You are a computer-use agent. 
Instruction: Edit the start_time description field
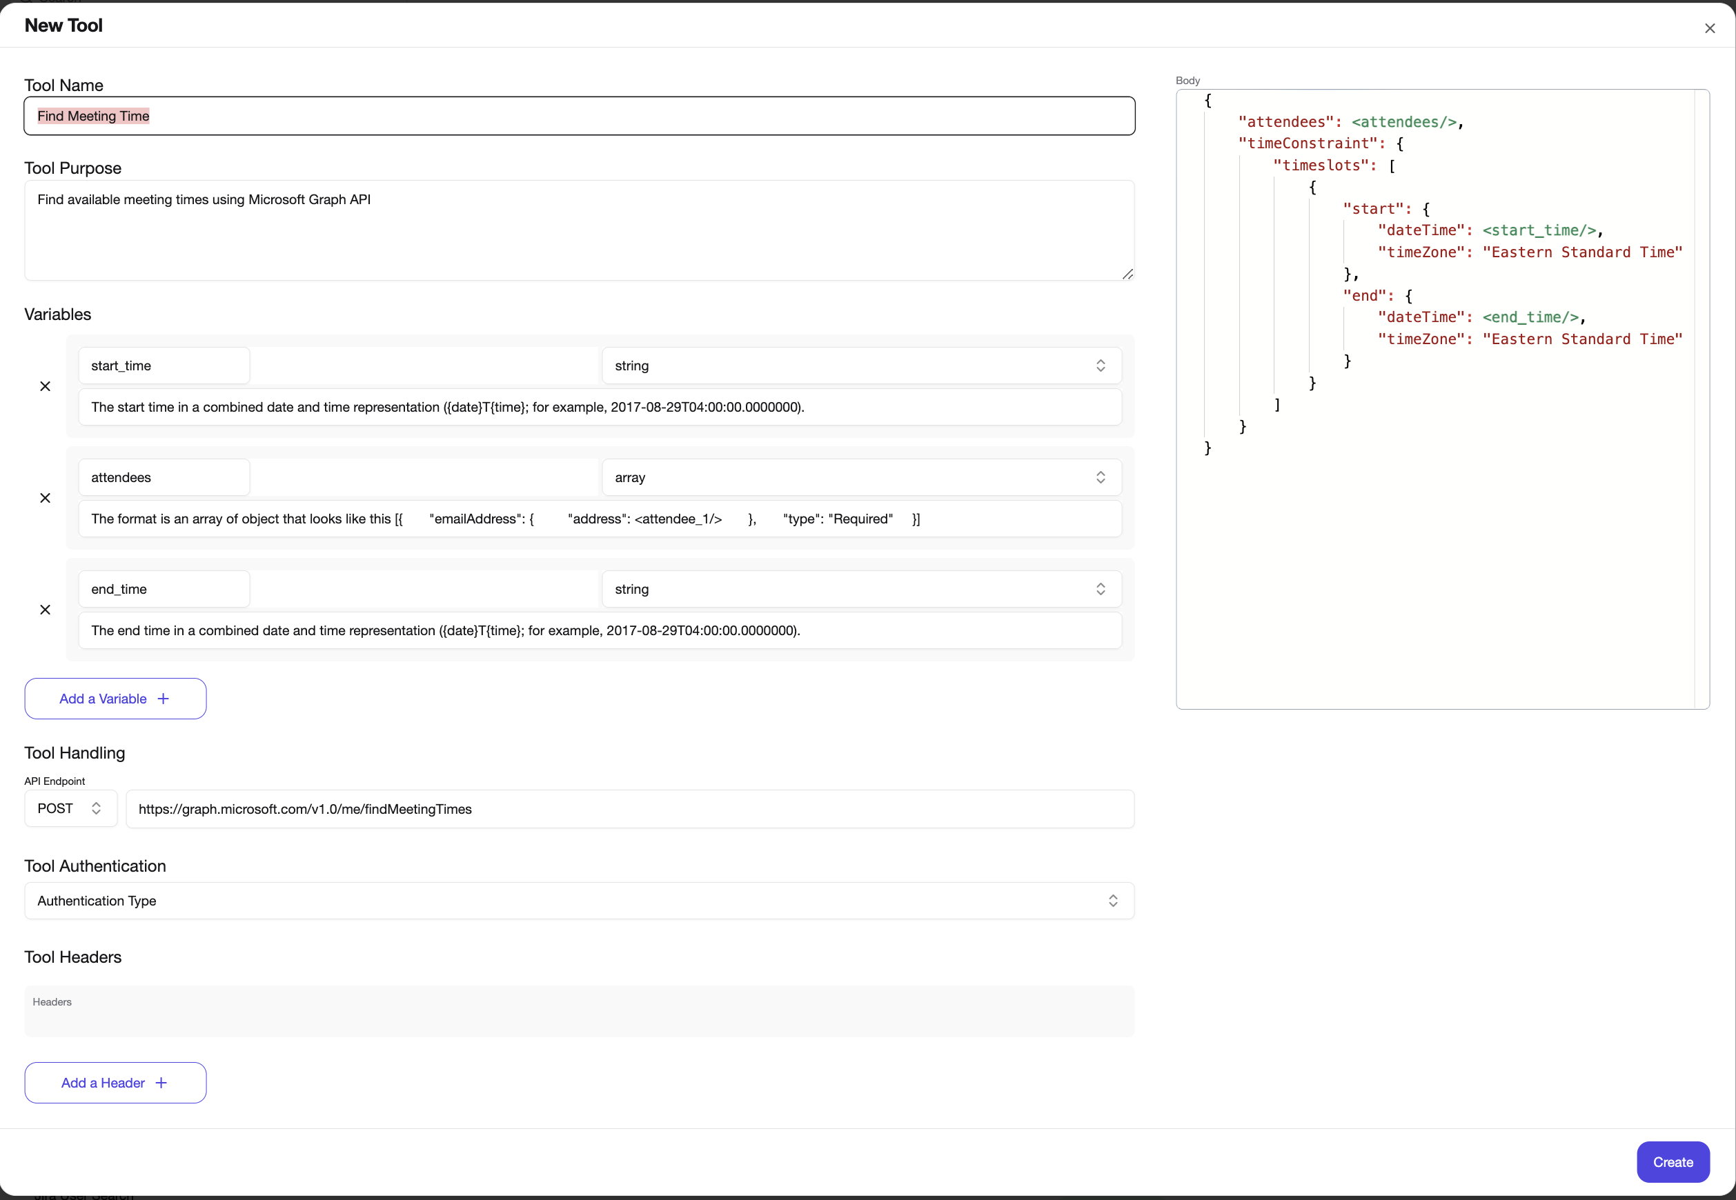point(600,407)
